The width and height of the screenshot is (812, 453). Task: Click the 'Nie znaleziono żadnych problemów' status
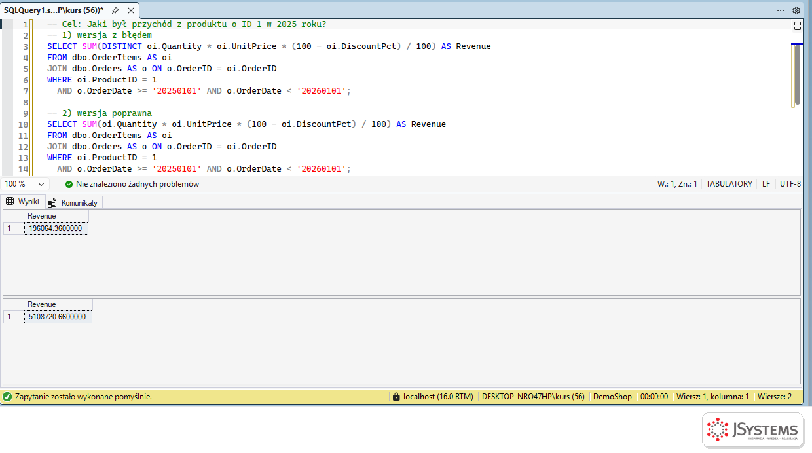pyautogui.click(x=138, y=184)
